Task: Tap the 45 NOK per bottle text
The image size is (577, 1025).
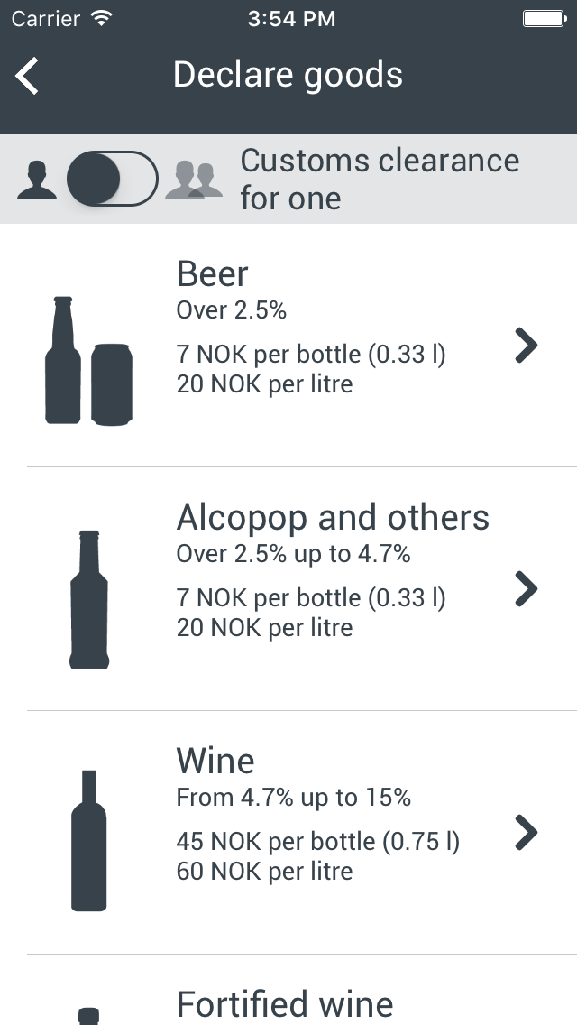Action: coord(317,842)
